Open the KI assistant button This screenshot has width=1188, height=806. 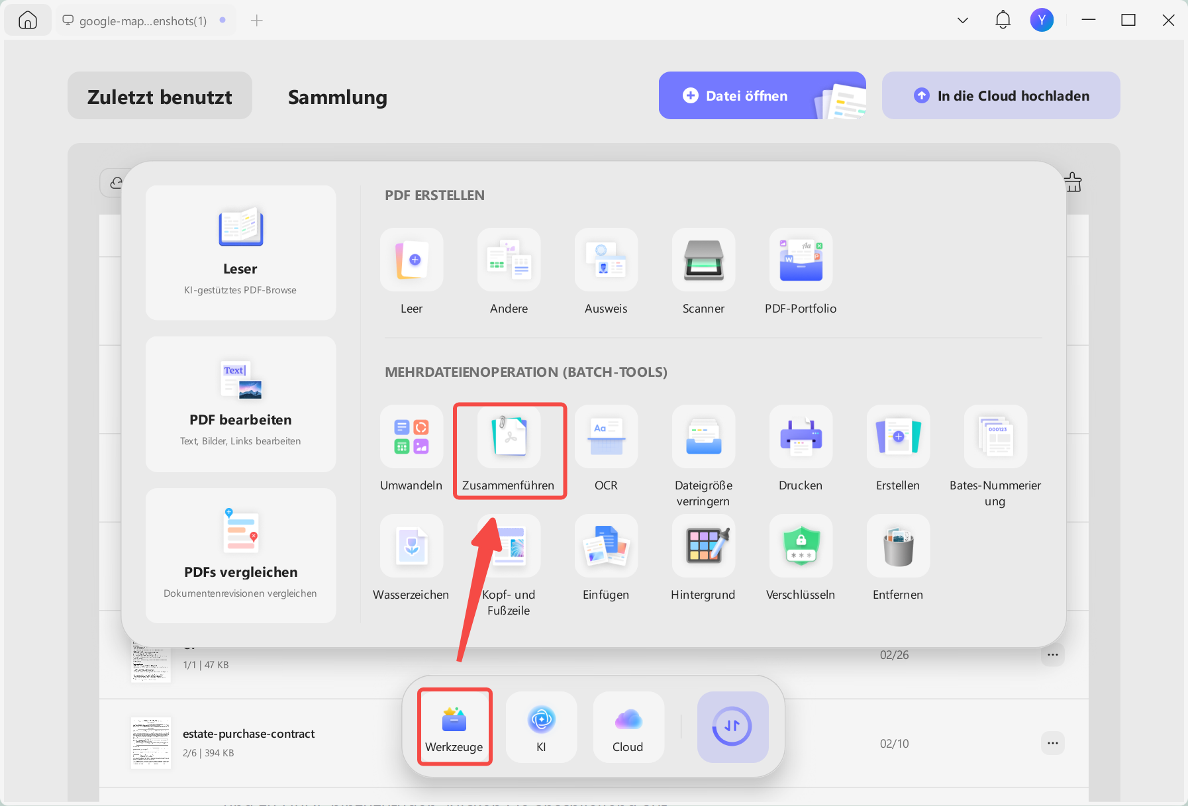(x=541, y=727)
